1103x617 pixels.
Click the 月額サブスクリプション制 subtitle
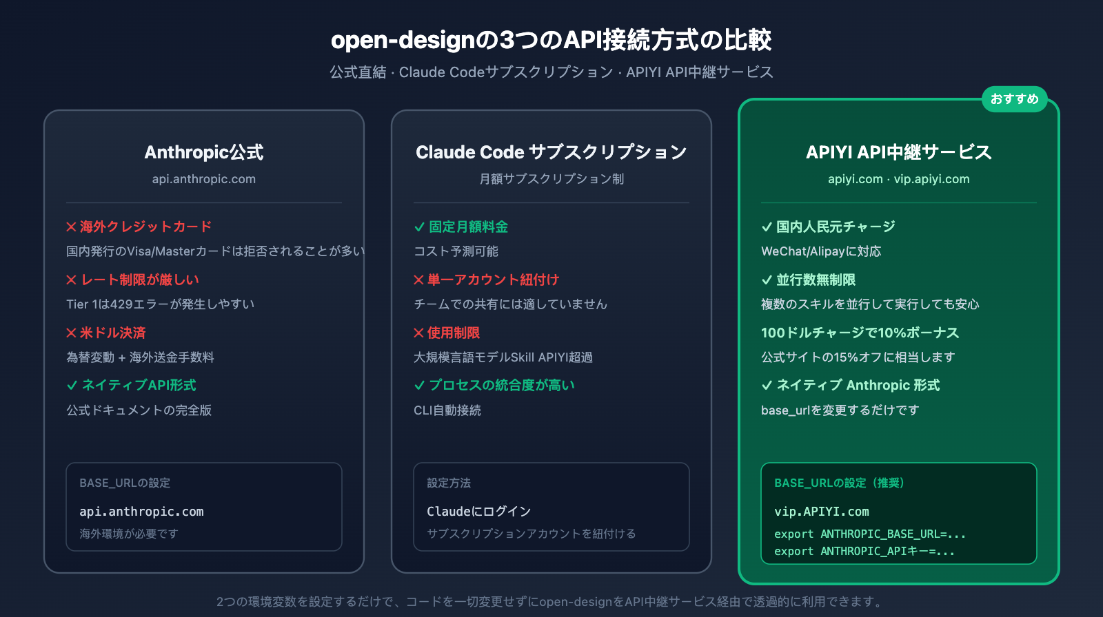[551, 179]
